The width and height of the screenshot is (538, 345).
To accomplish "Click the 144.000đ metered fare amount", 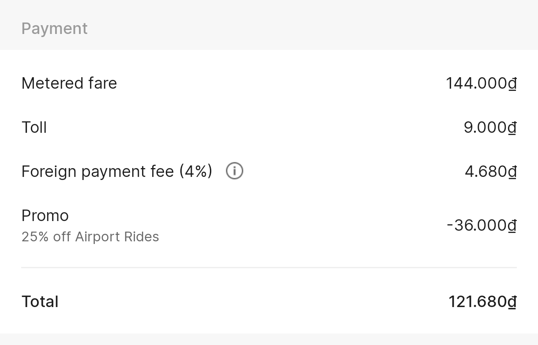I will pos(481,83).
